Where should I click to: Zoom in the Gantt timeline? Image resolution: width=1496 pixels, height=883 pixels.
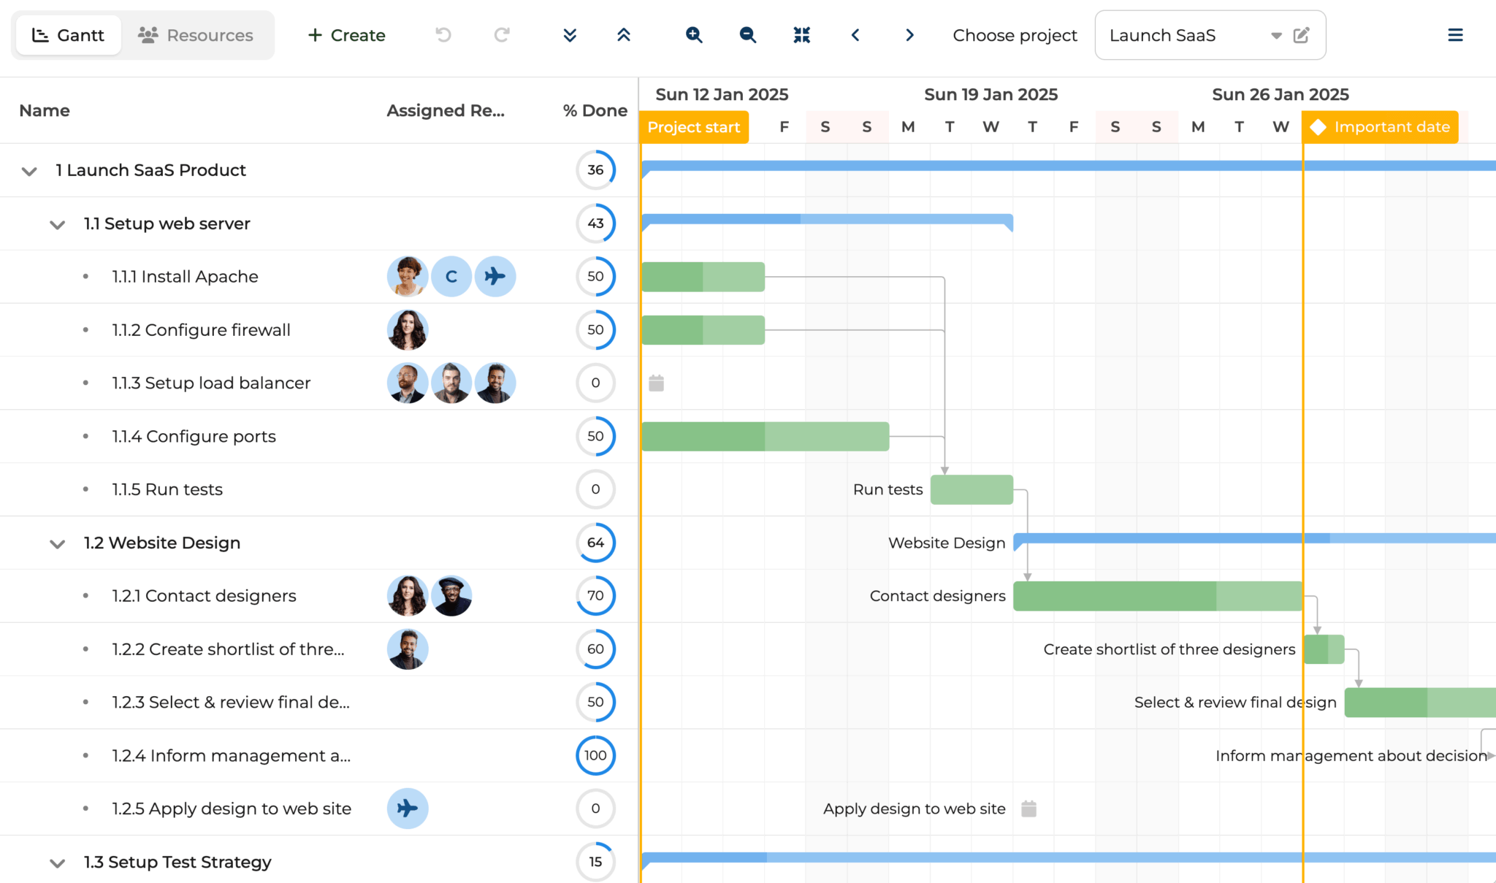coord(693,35)
